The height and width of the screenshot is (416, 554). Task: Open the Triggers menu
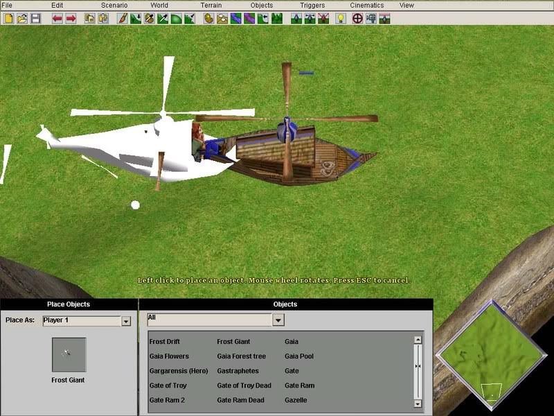coord(312,6)
